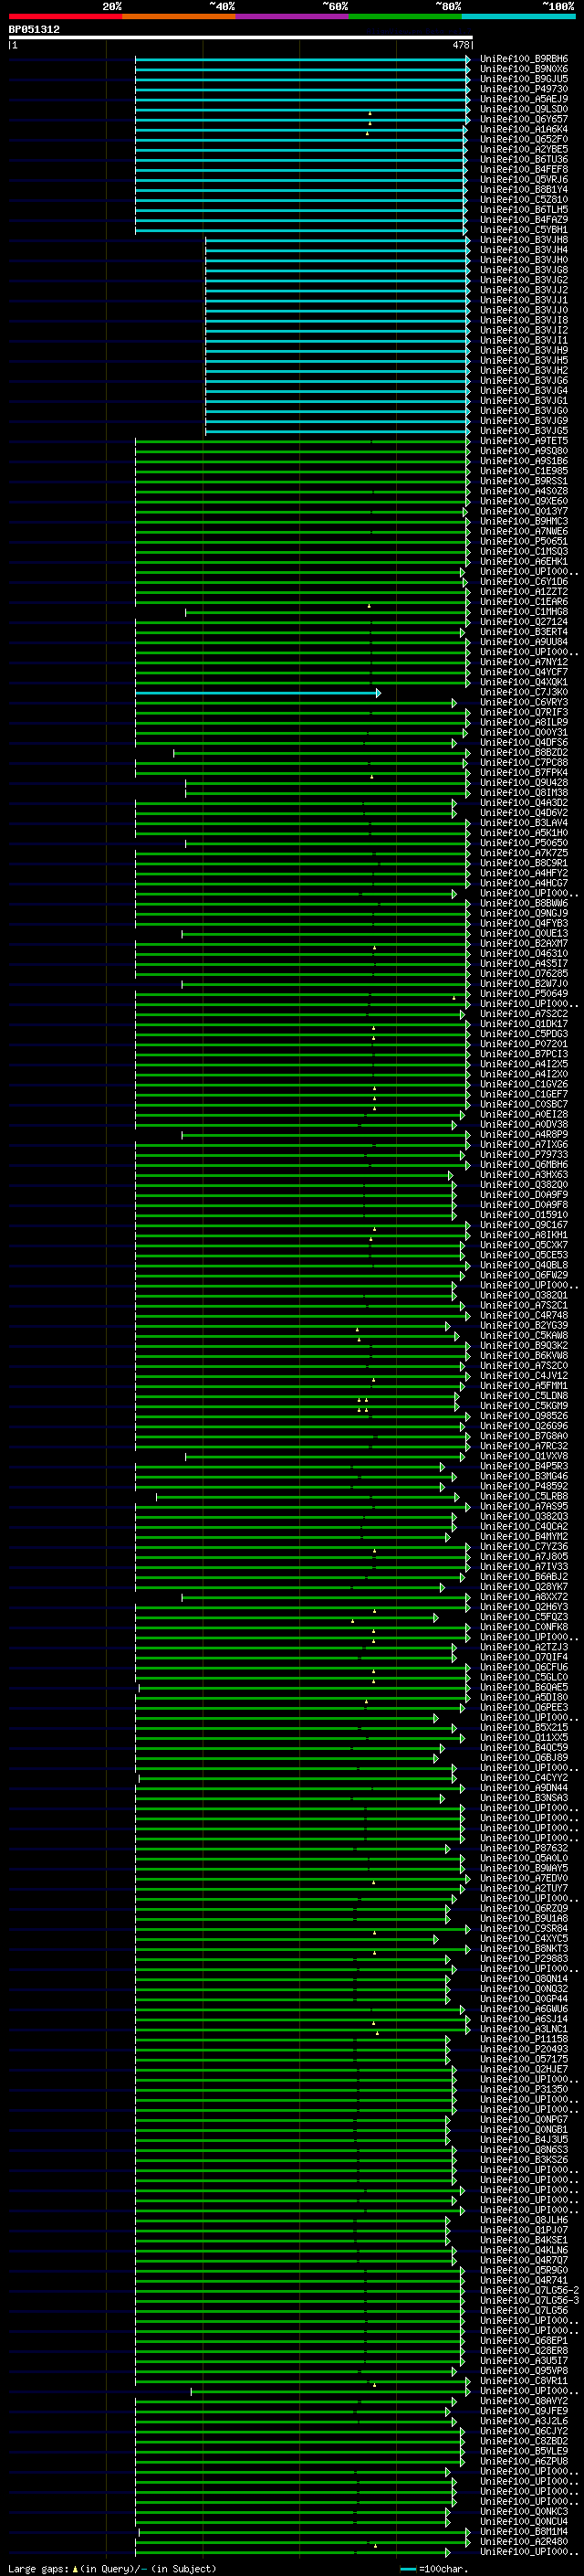The image size is (584, 2576).
Task: Click the purple ~60% identity legend segment
Action: pyautogui.click(x=291, y=16)
